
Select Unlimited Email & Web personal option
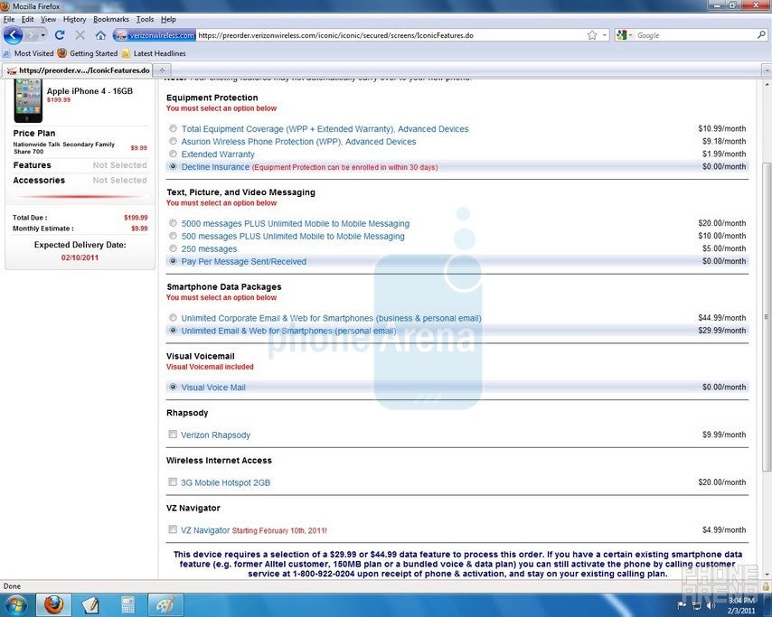(173, 331)
